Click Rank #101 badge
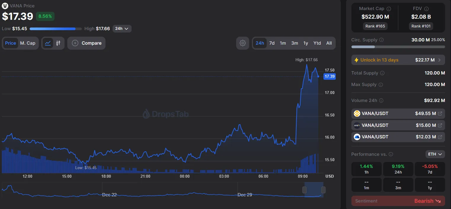 [421, 26]
